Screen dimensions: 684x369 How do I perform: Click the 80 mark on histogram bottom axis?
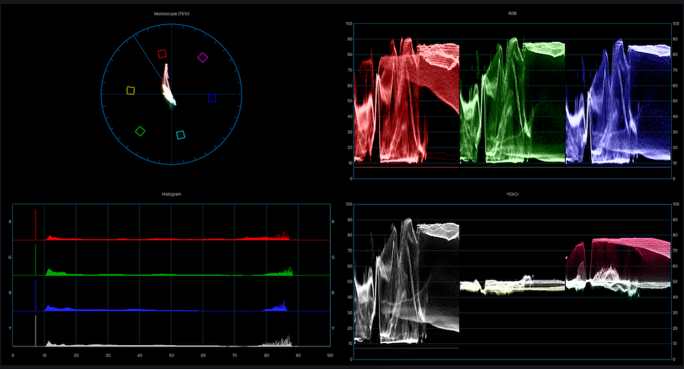[x=267, y=355]
